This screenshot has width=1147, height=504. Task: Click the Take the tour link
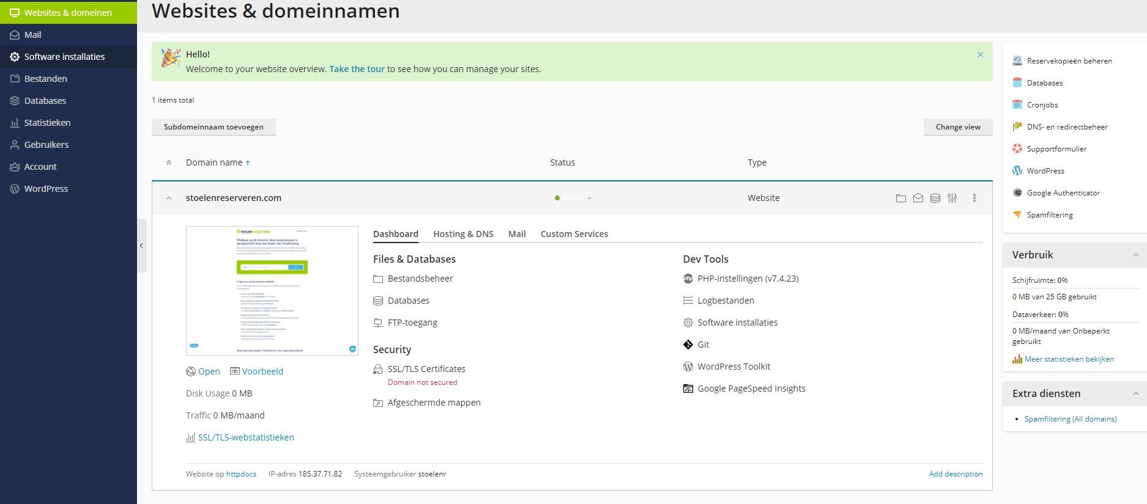tap(357, 69)
